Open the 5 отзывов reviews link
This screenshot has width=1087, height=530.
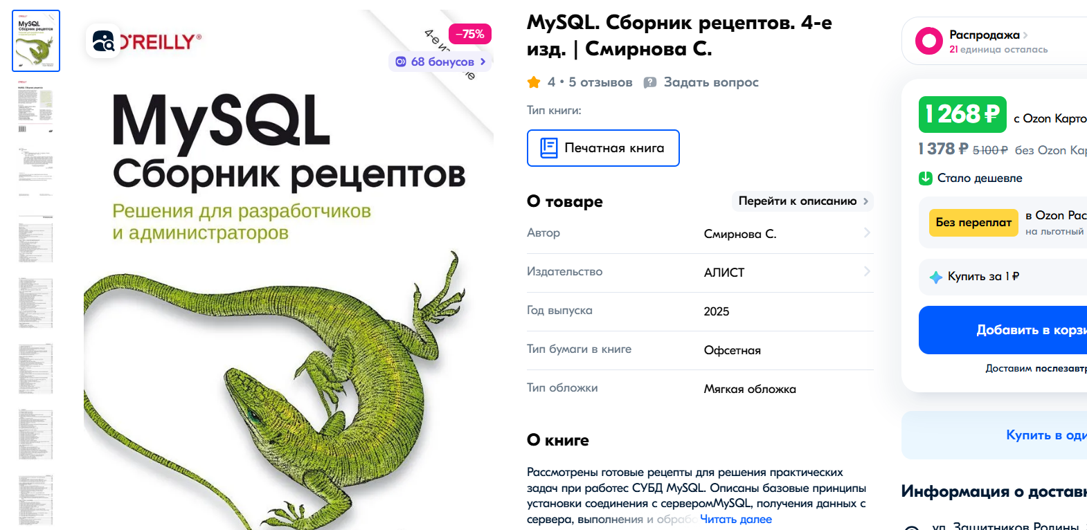(600, 82)
